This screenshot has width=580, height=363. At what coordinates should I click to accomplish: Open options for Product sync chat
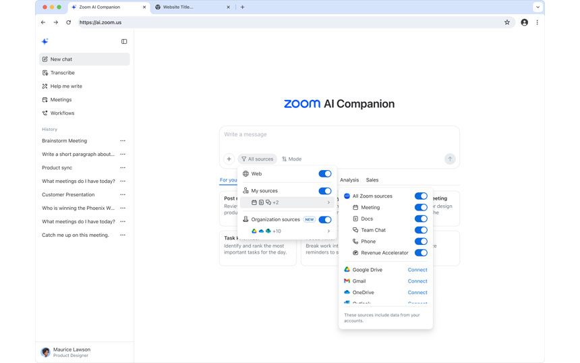(x=123, y=167)
